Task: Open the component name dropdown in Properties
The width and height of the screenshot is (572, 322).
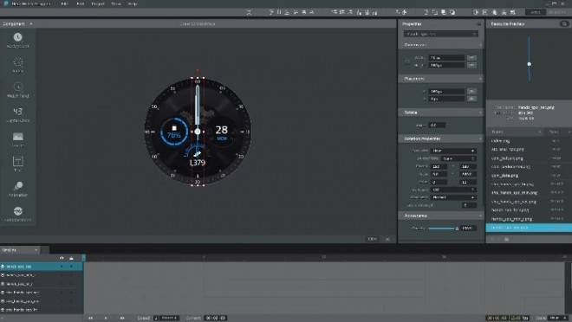Action: click(x=440, y=34)
